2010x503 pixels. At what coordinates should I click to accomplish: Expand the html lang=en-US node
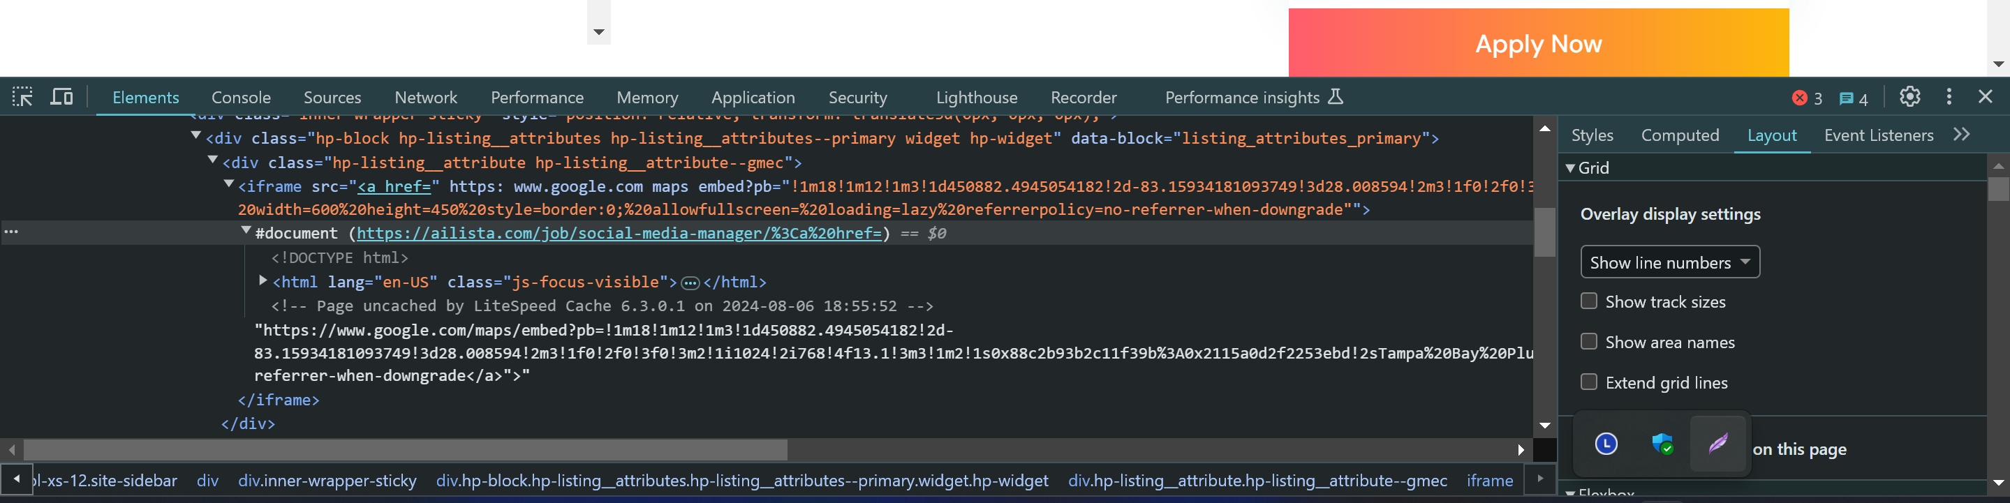[263, 280]
